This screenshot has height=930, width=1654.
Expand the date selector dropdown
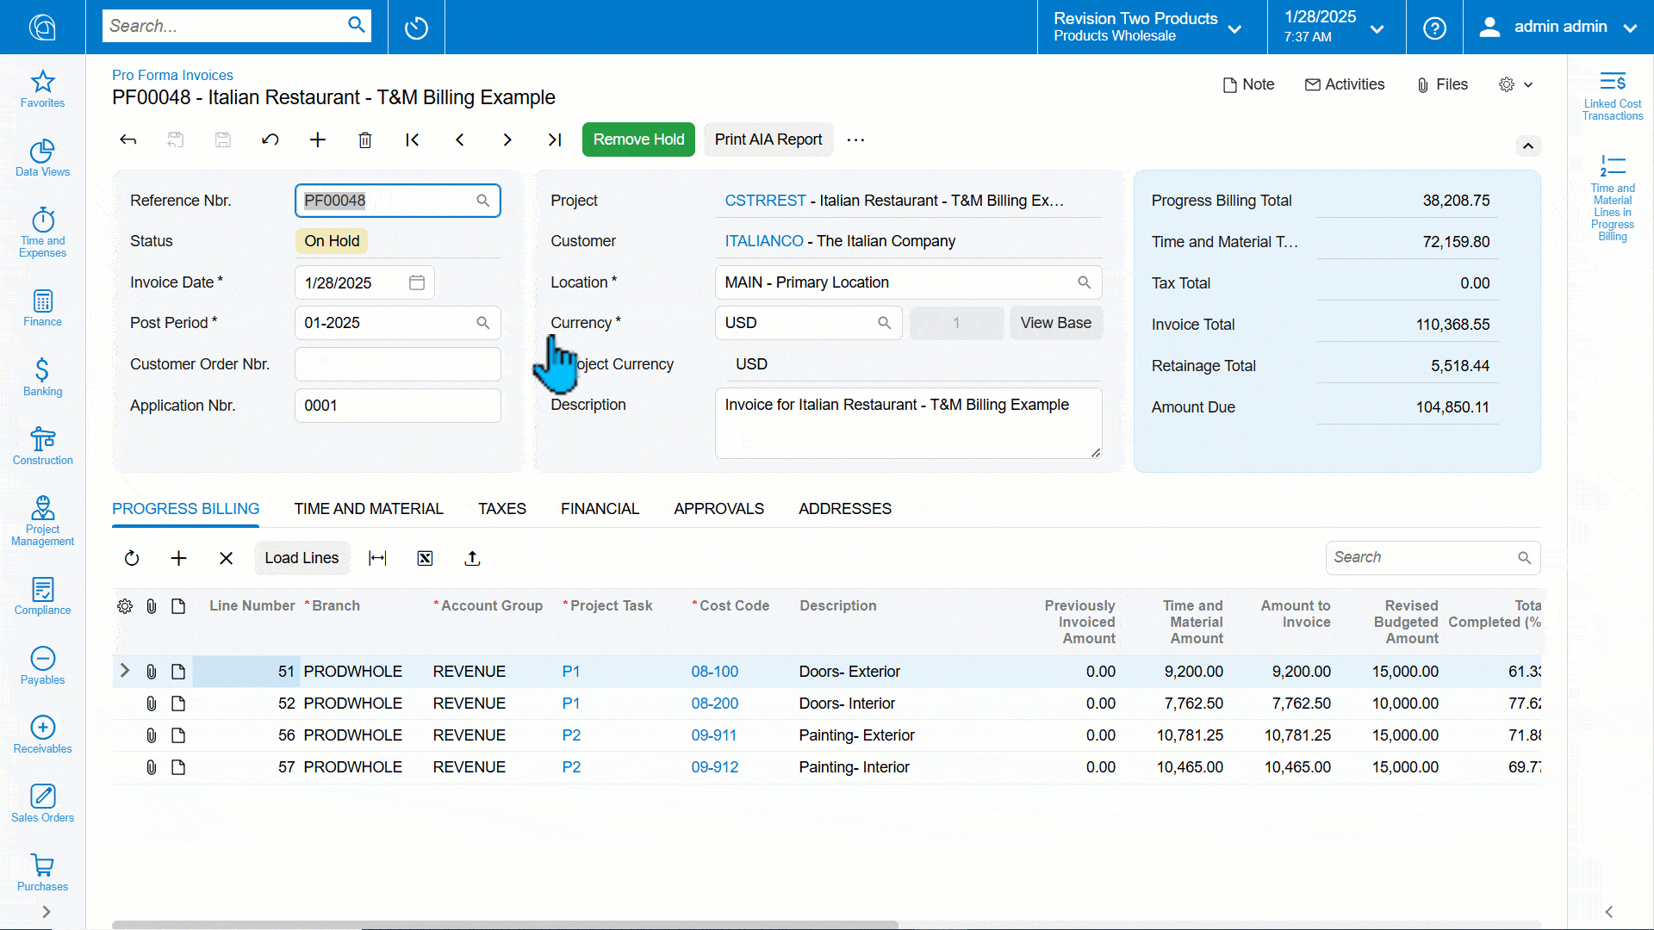point(420,282)
